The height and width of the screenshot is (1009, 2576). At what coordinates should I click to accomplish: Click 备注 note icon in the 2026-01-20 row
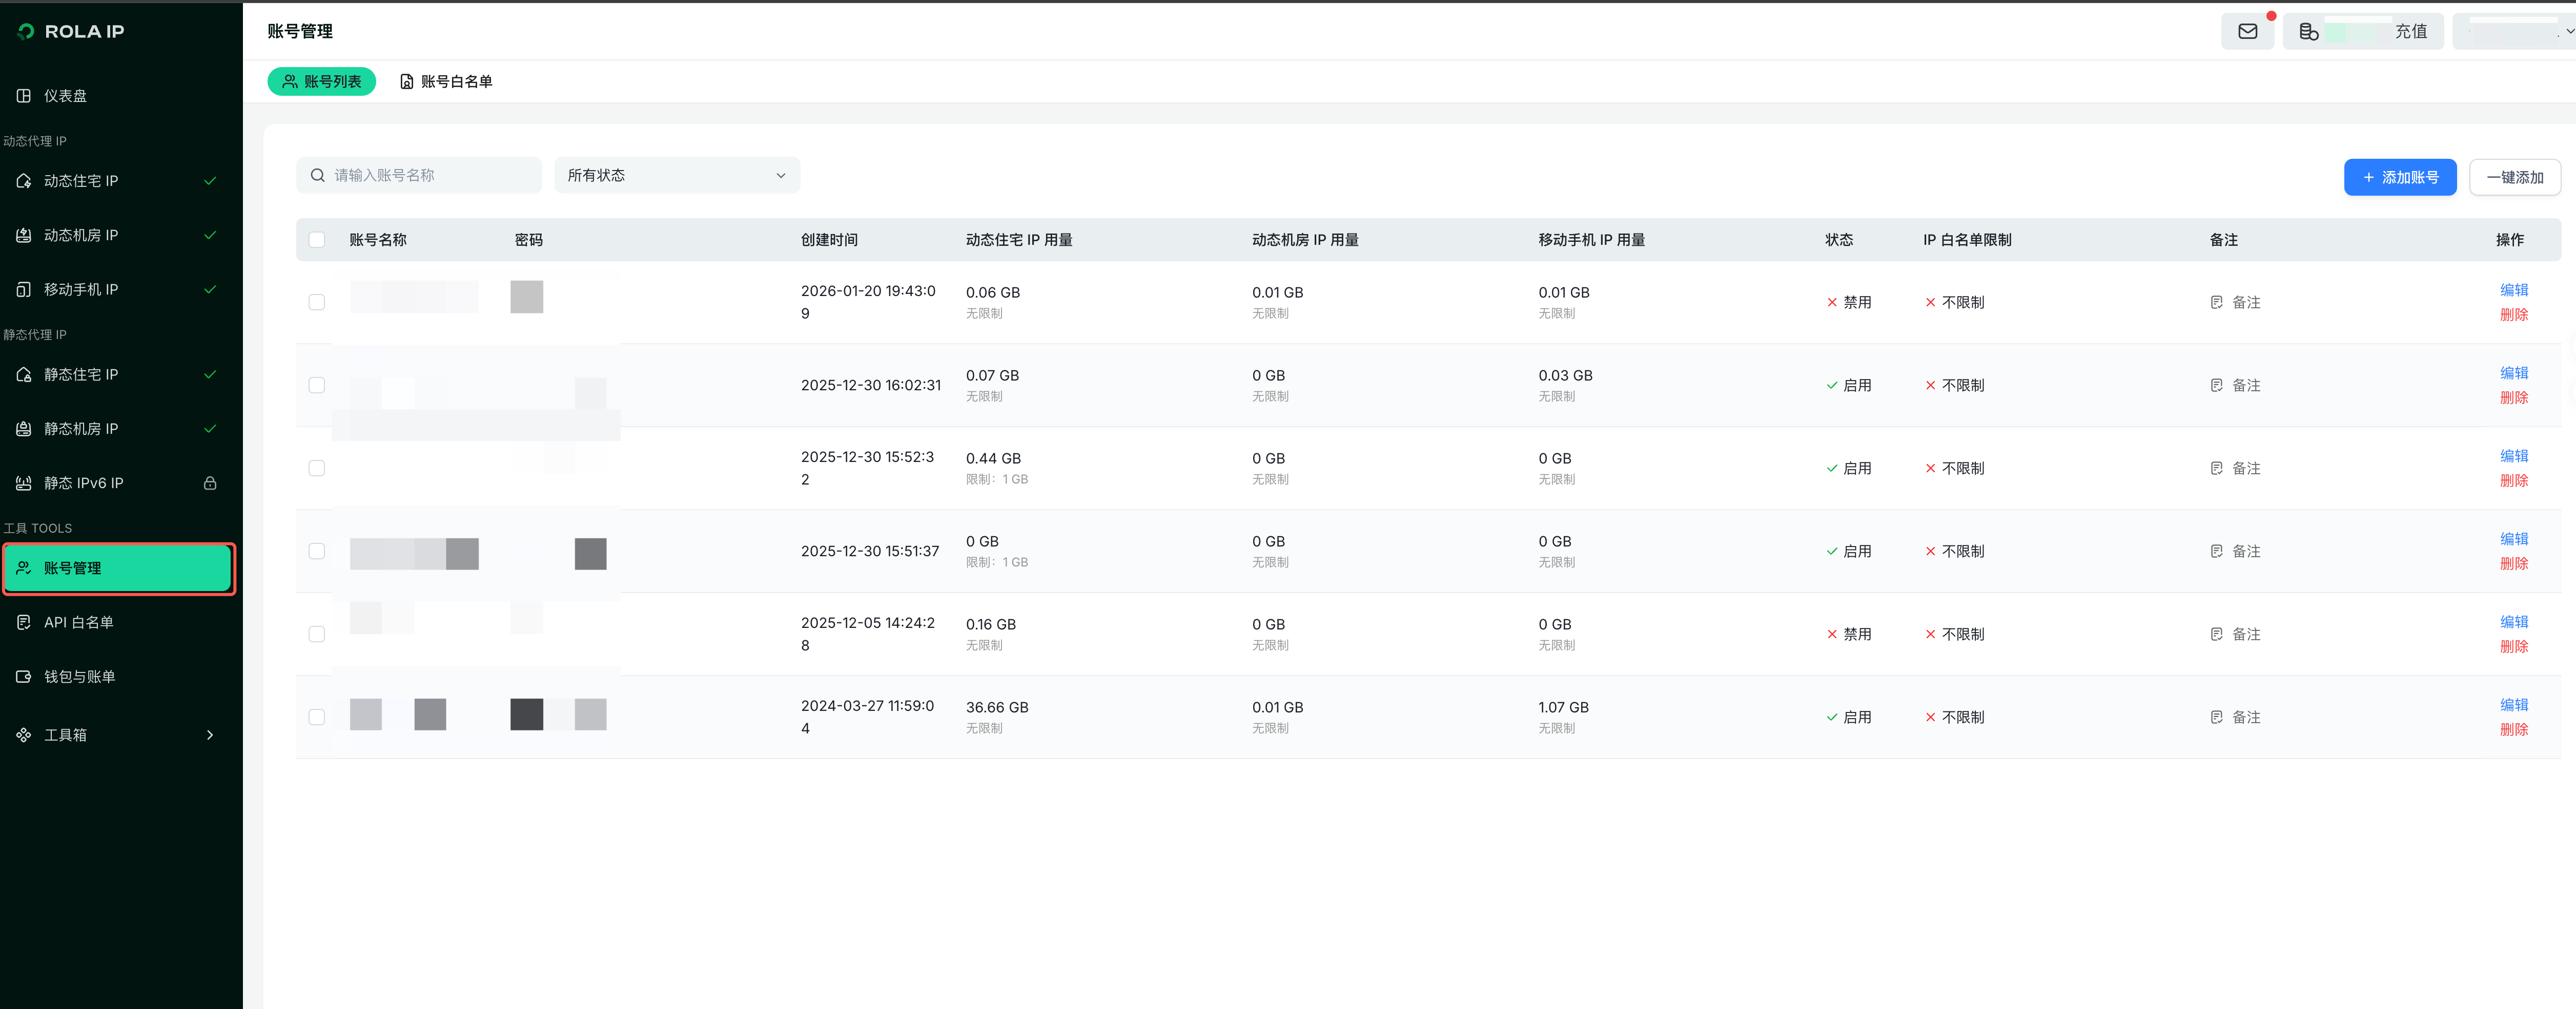click(x=2216, y=303)
